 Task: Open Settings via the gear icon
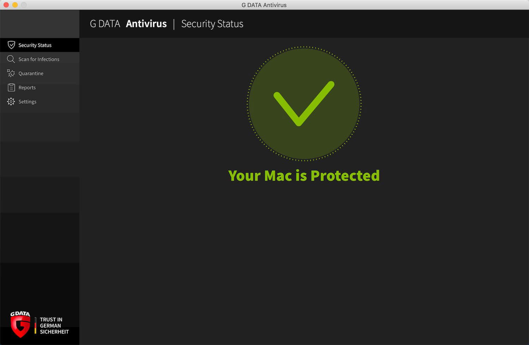tap(11, 101)
